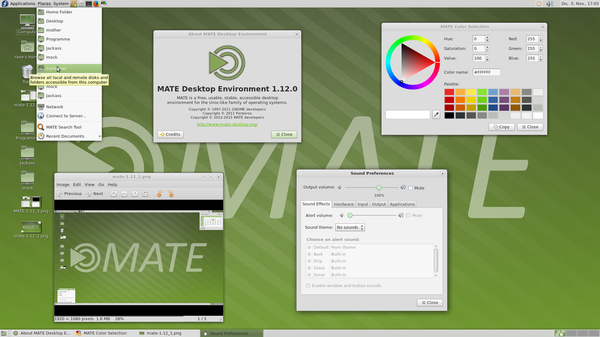Image resolution: width=600 pixels, height=337 pixels.
Task: Select the Bark alert sound radio button
Action: [309, 254]
